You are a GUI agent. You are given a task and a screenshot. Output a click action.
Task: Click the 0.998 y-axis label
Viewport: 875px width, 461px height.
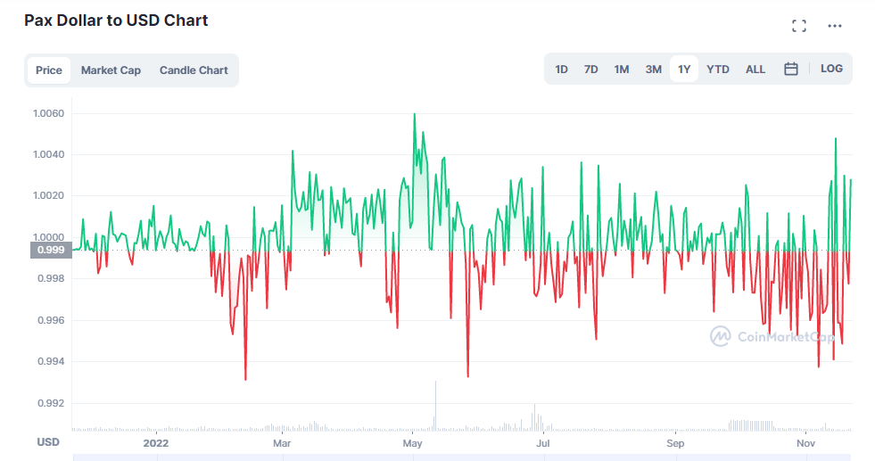[51, 278]
